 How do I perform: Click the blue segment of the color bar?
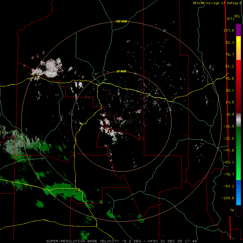(238, 193)
